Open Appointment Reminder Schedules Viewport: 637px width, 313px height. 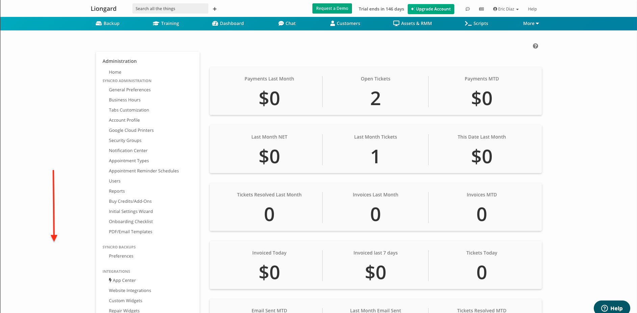pos(144,171)
